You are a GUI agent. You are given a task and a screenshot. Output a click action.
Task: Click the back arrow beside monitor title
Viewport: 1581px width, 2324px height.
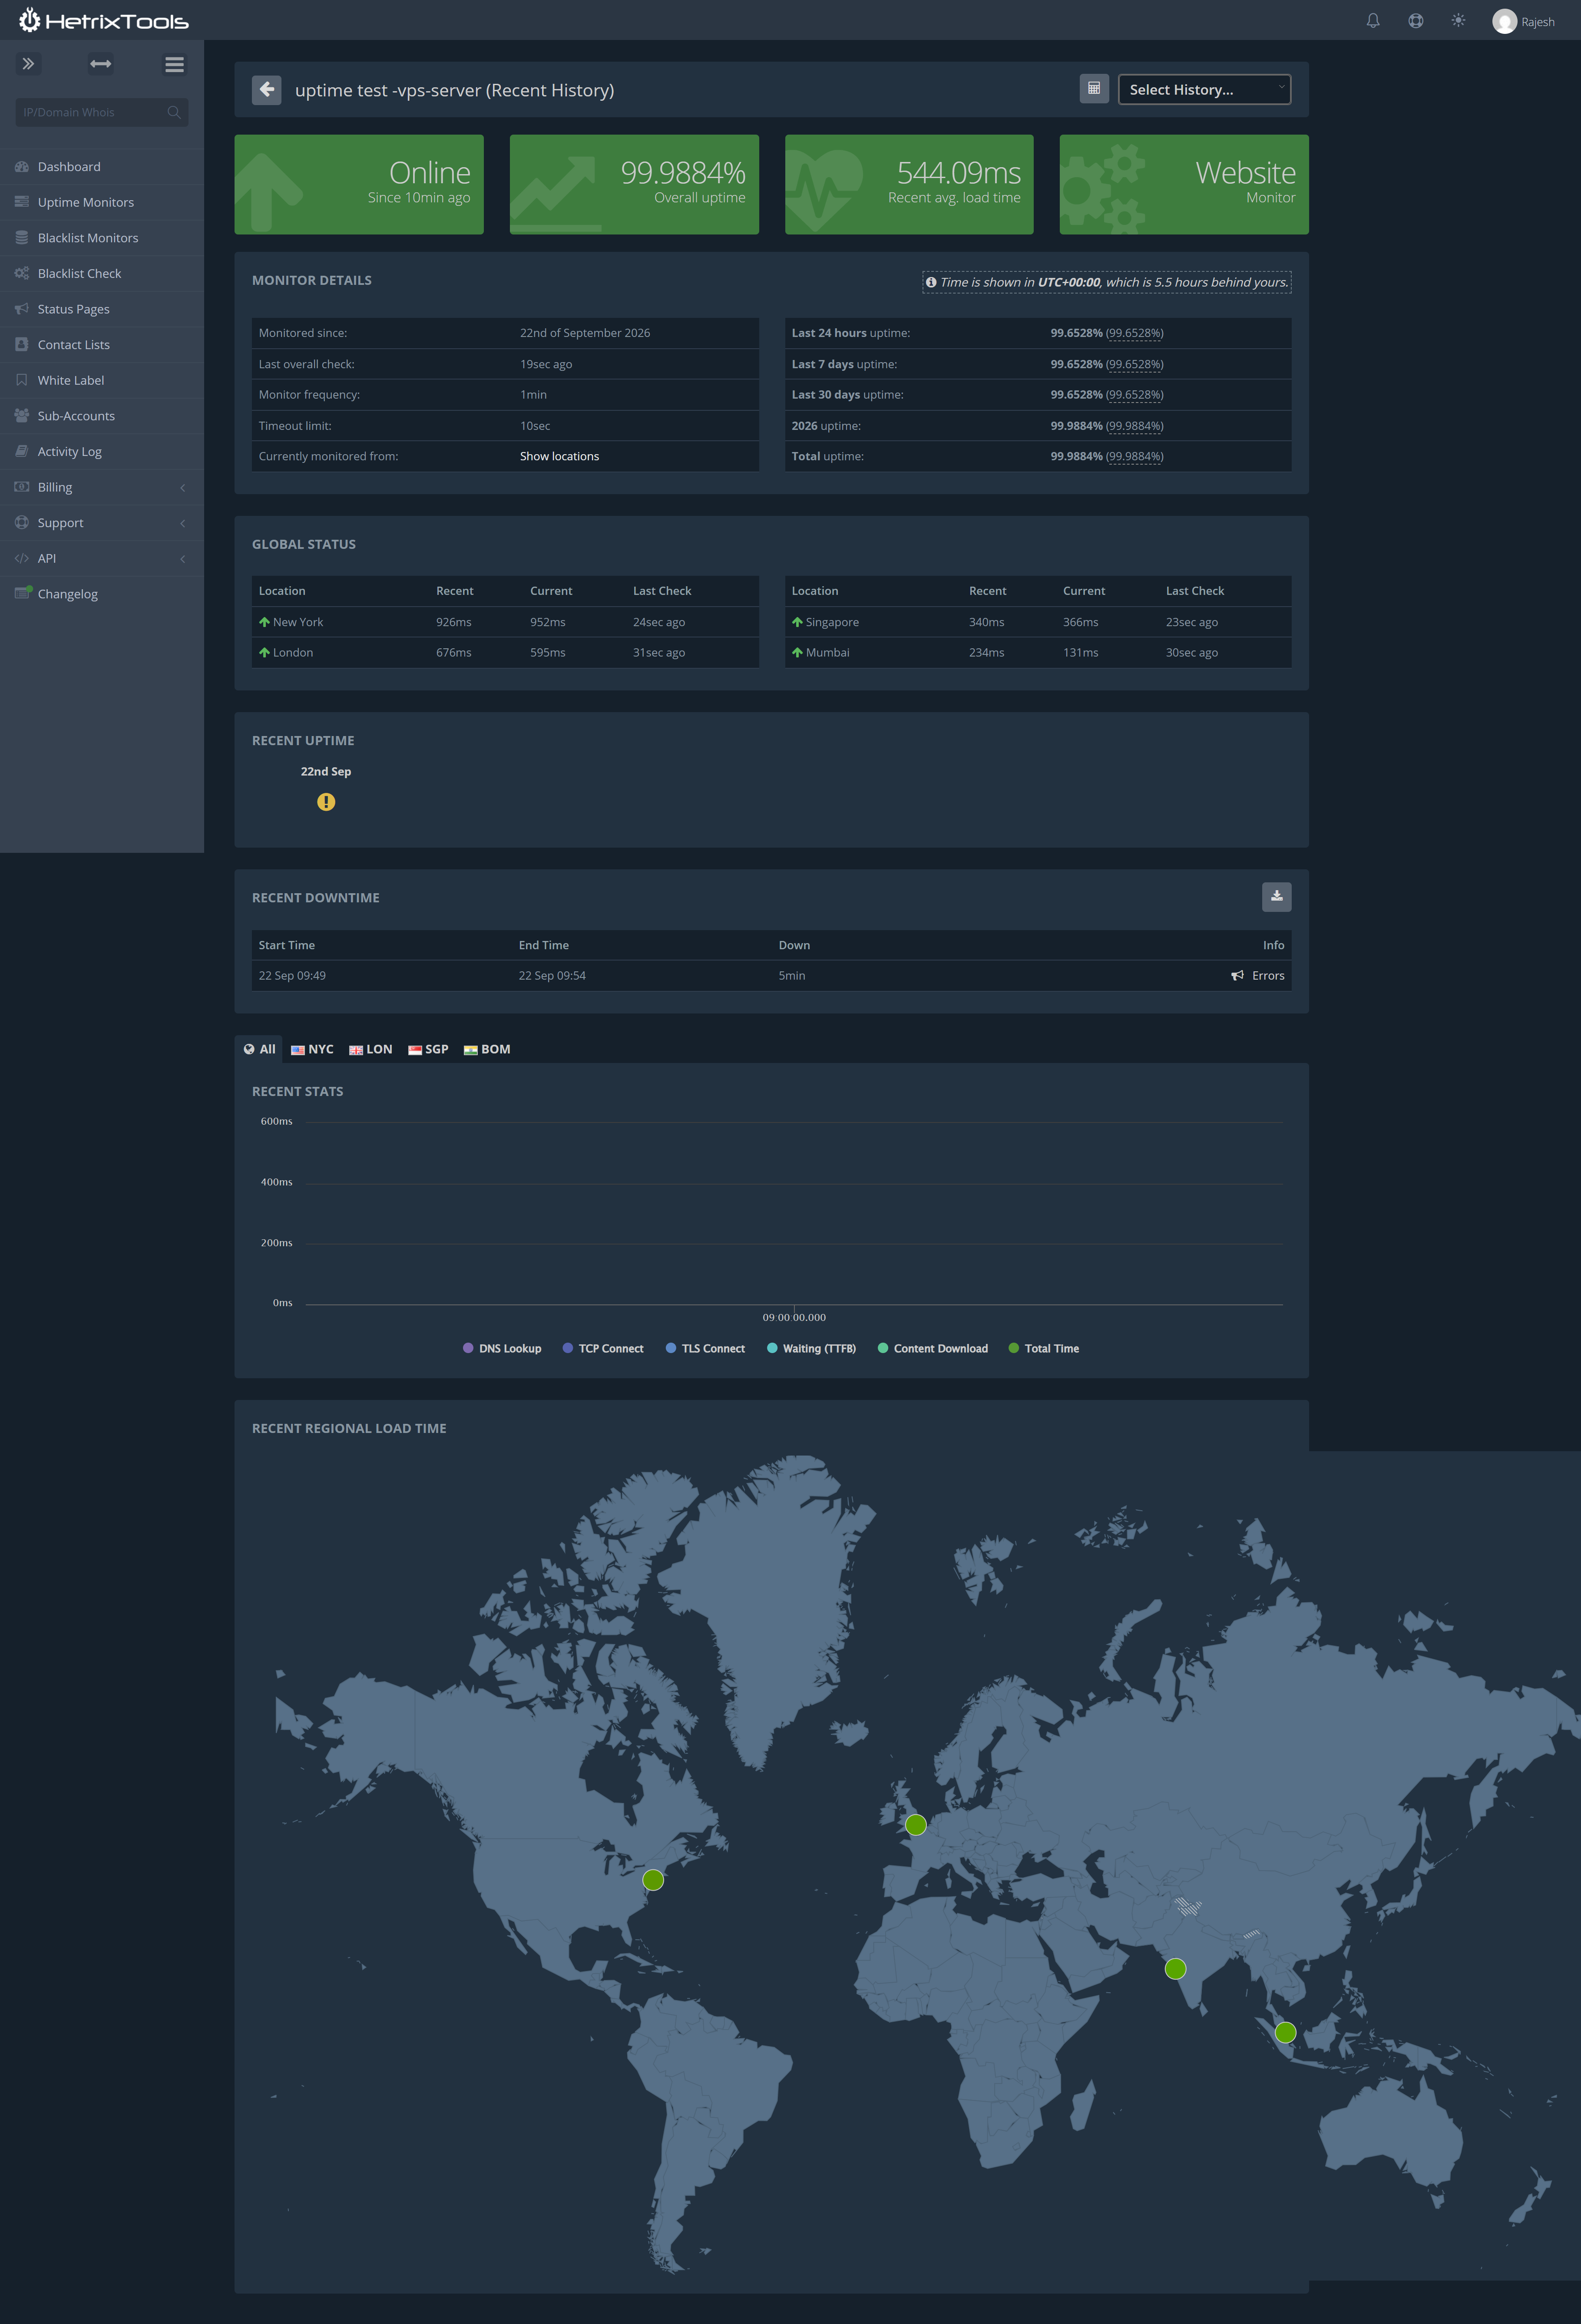[266, 90]
